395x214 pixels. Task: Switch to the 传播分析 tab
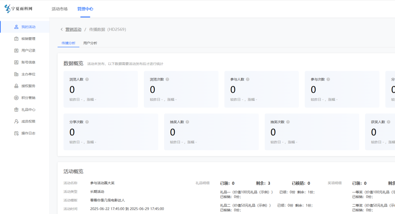68,43
